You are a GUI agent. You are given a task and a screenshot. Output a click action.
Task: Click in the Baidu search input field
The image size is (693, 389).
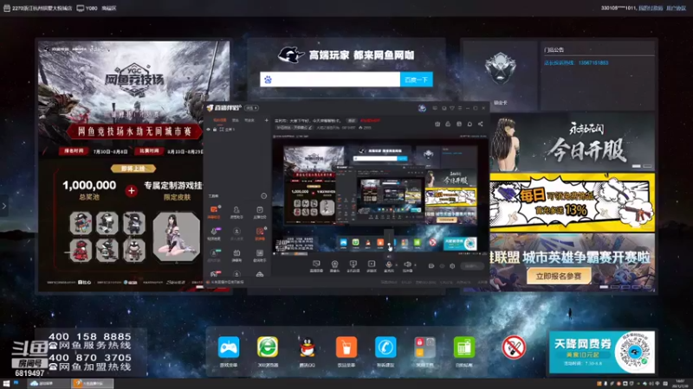coord(330,80)
